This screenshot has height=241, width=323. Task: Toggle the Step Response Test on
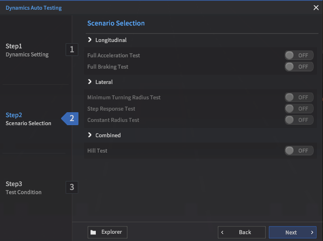click(299, 109)
